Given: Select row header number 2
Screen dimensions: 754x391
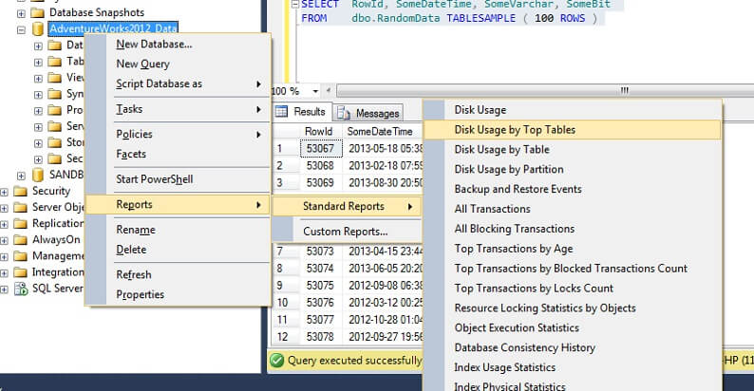Looking at the screenshot, I should tap(286, 166).
